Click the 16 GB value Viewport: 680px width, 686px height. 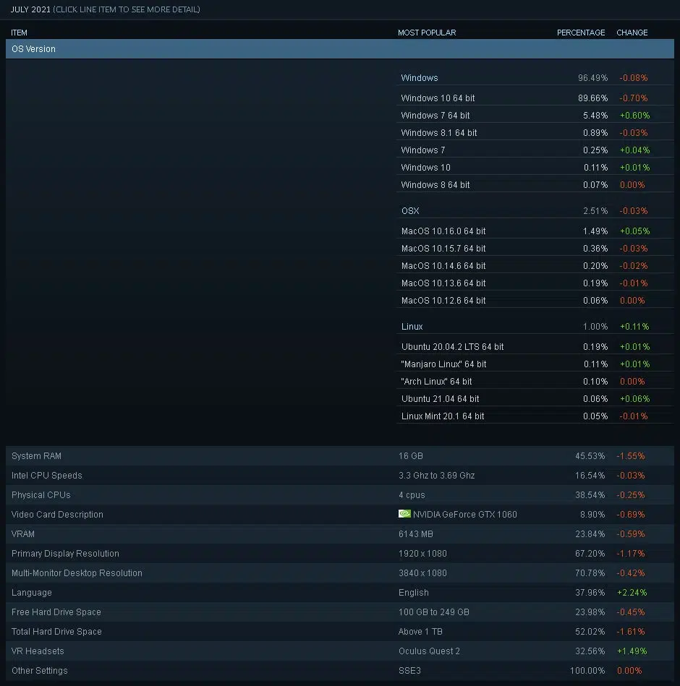click(411, 456)
